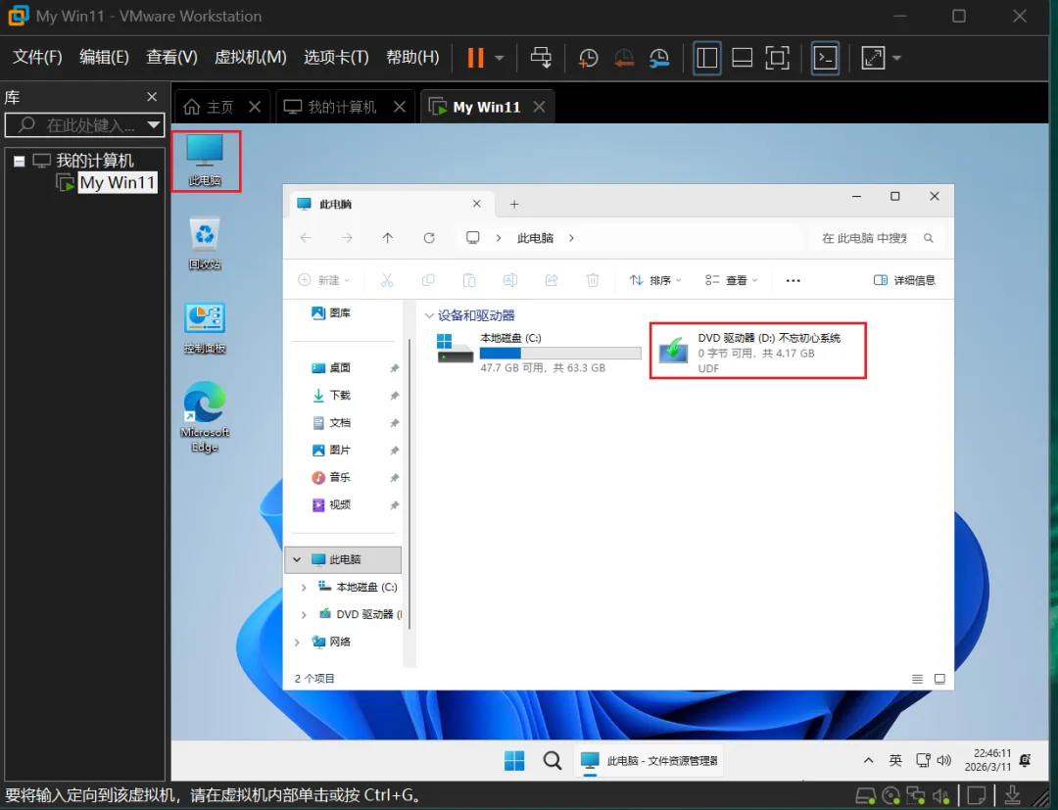The image size is (1058, 810).
Task: Close the My Win11 tab
Action: click(x=539, y=107)
